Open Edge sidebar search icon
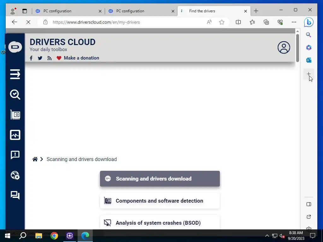Screen dimensions: 323x242 pos(308,35)
